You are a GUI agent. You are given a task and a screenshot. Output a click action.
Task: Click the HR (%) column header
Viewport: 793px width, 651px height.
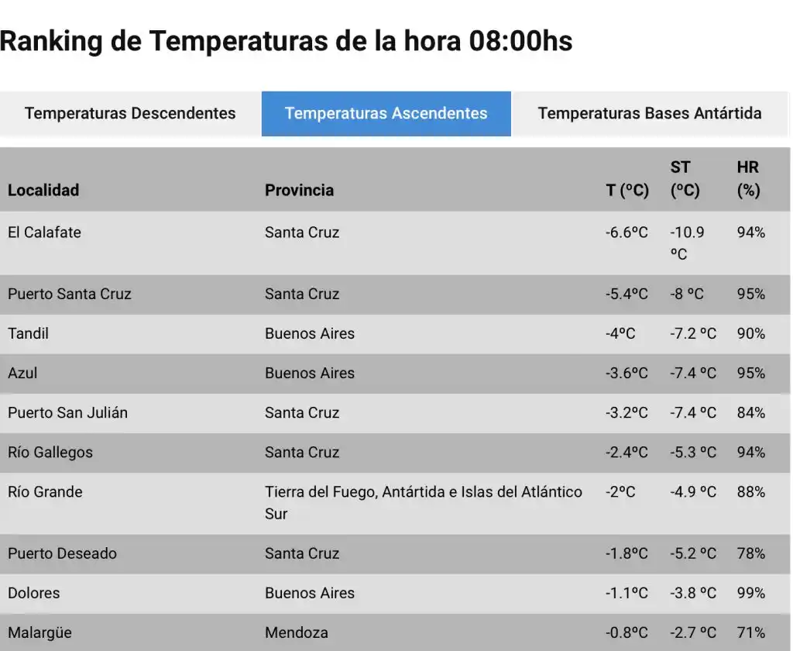click(x=748, y=179)
